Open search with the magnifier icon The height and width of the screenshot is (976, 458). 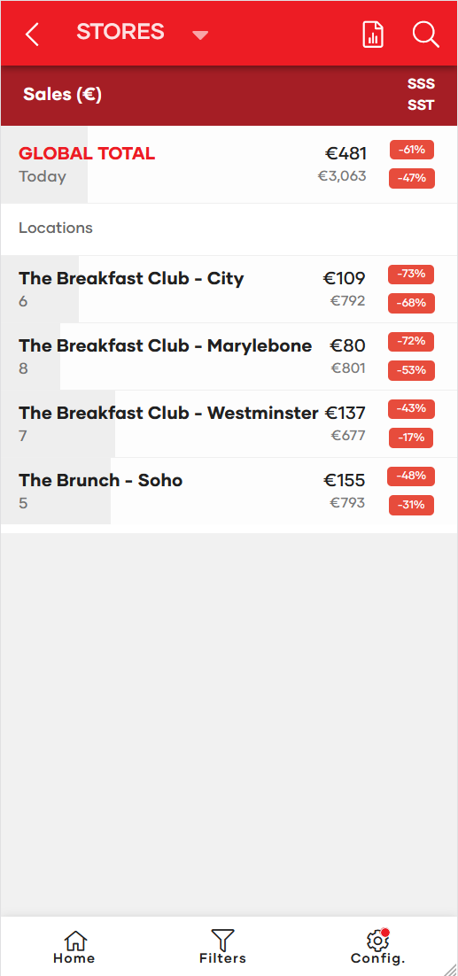425,35
